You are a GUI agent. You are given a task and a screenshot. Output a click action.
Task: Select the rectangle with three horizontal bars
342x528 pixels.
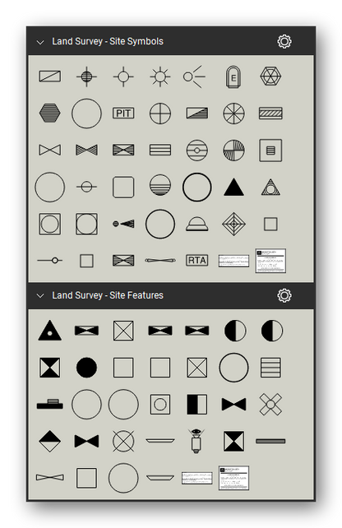pos(160,150)
